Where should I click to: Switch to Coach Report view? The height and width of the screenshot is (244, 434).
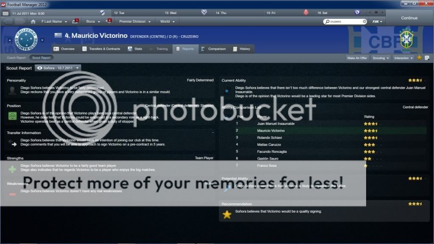click(x=16, y=58)
